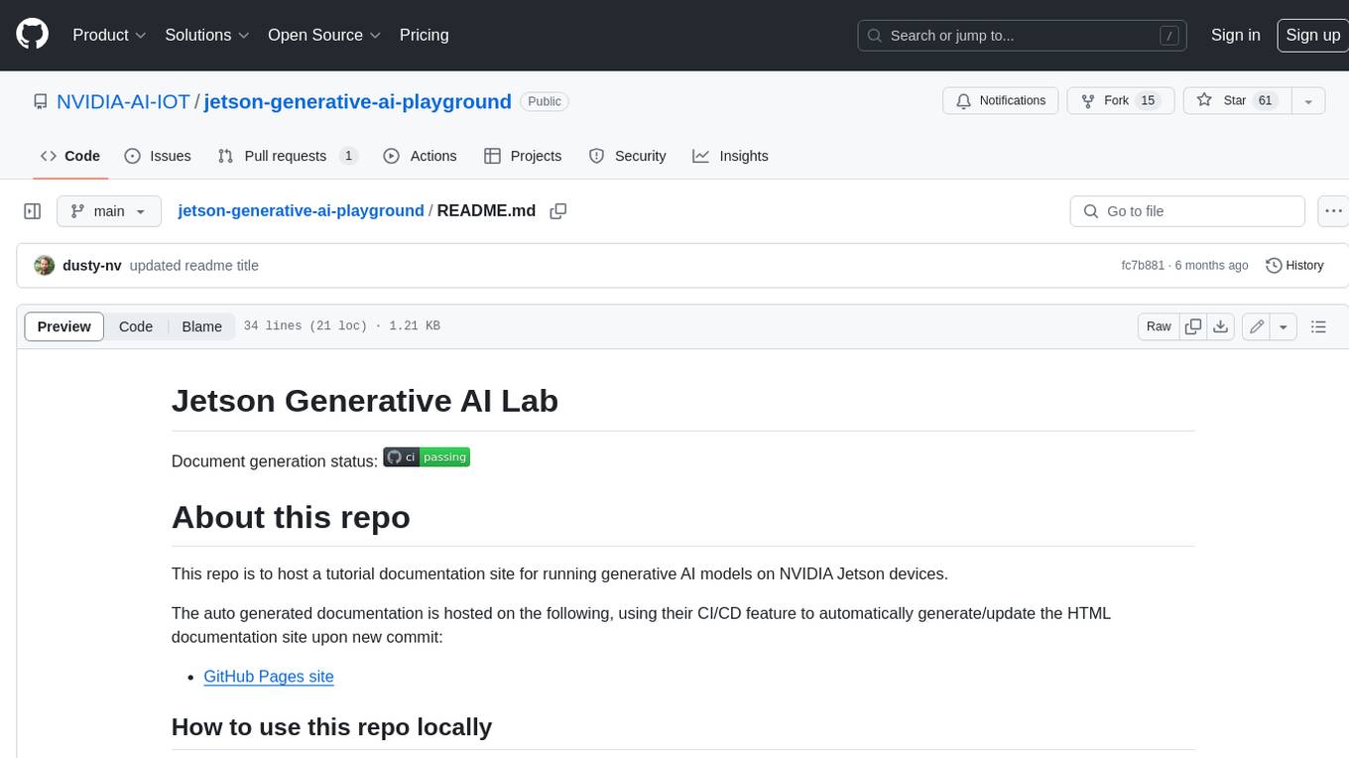Image resolution: width=1349 pixels, height=758 pixels.
Task: Click the pull requests count badge 1
Action: (x=348, y=156)
